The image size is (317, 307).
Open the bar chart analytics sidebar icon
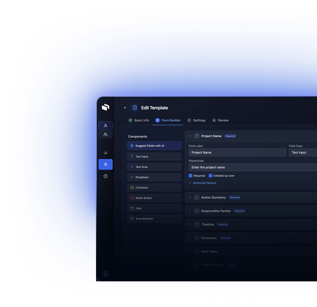[x=106, y=153]
